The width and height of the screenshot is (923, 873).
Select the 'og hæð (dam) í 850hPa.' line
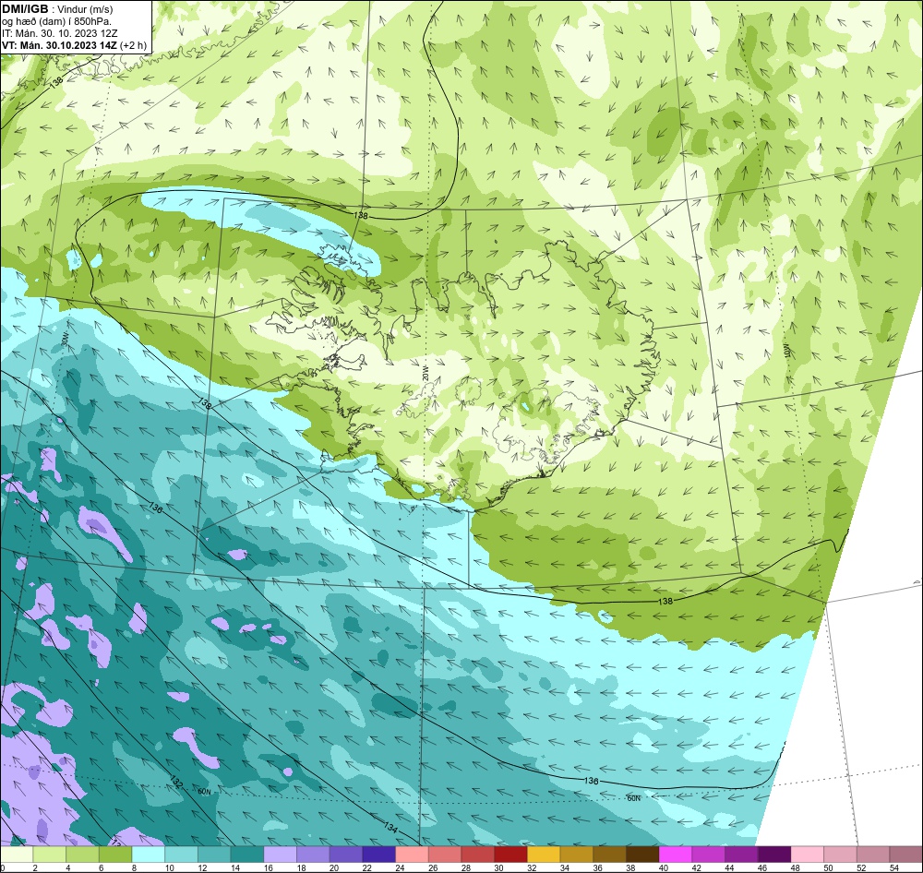click(x=56, y=22)
